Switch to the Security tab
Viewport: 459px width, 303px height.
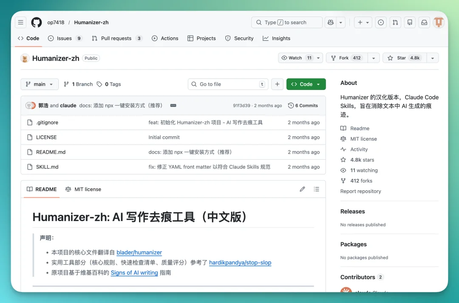click(x=239, y=38)
